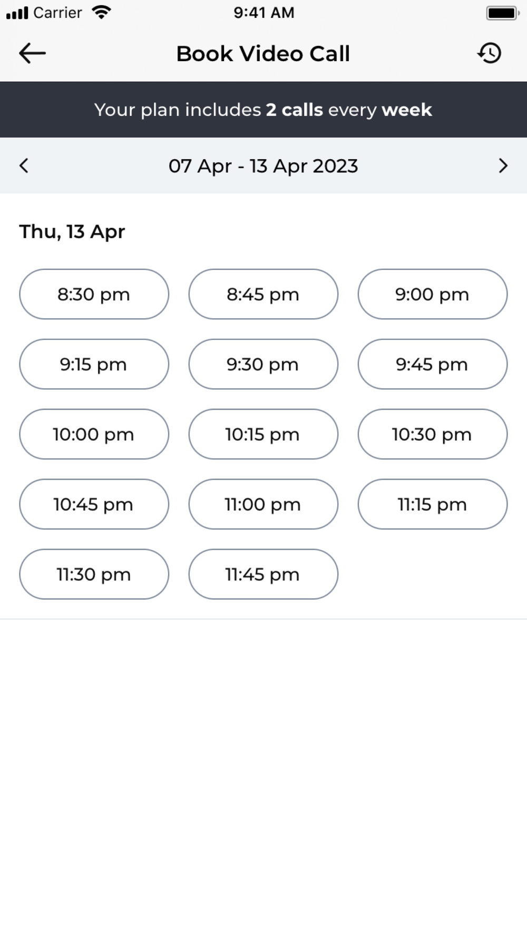Screen dimensions: 527x937
Task: Pick the 9:00 pm time slot
Action: [x=433, y=294]
